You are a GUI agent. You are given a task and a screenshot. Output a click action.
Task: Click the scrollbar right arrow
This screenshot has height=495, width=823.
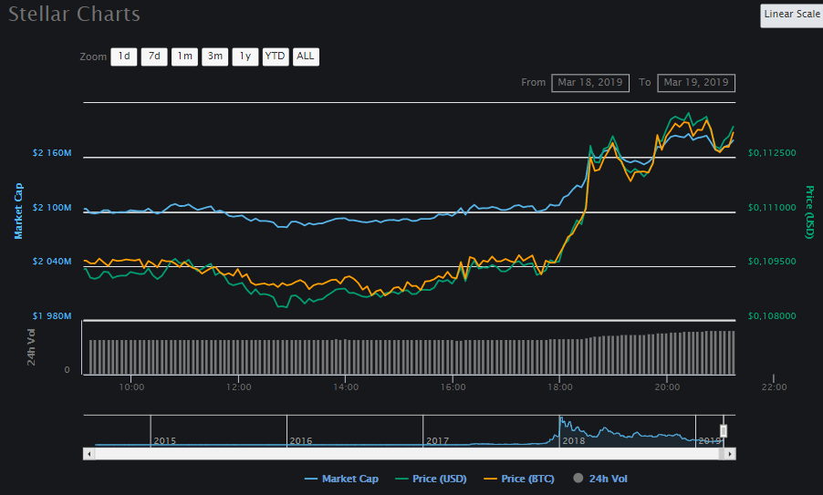coord(731,453)
